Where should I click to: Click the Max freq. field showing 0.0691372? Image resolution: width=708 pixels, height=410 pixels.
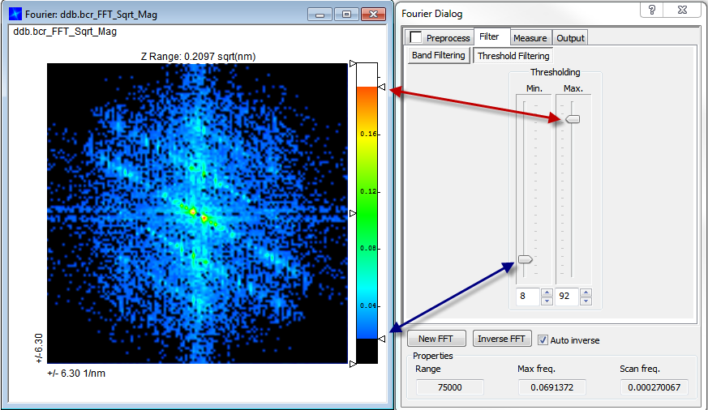point(551,387)
